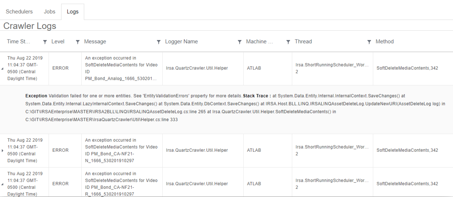Open the Machine column filter icon
The image size is (453, 197).
(x=288, y=42)
